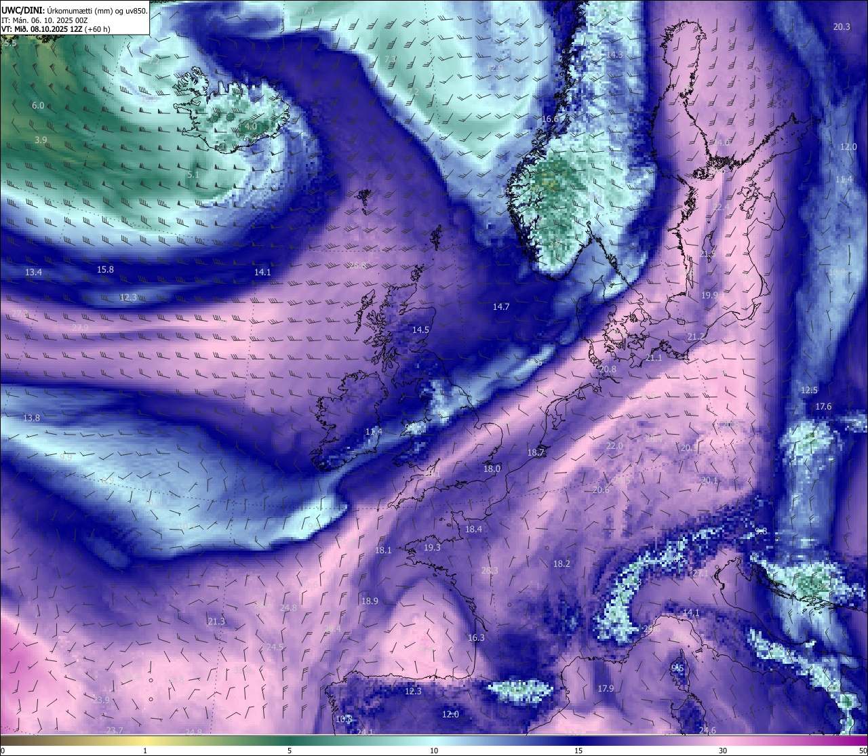Click the 30 tick on the color scale
The image size is (868, 756).
click(723, 751)
